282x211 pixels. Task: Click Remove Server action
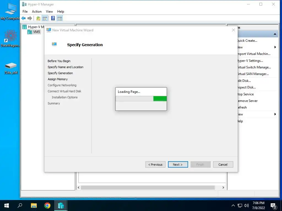[x=247, y=101]
